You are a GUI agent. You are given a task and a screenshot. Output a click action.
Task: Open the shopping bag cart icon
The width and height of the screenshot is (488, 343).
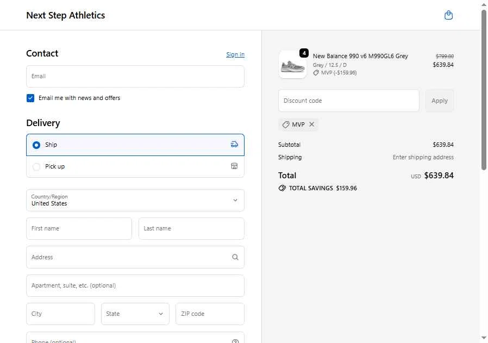(448, 15)
